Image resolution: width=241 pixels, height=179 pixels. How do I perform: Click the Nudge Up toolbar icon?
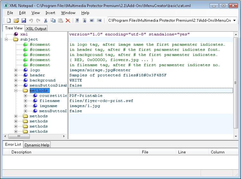[77, 20]
